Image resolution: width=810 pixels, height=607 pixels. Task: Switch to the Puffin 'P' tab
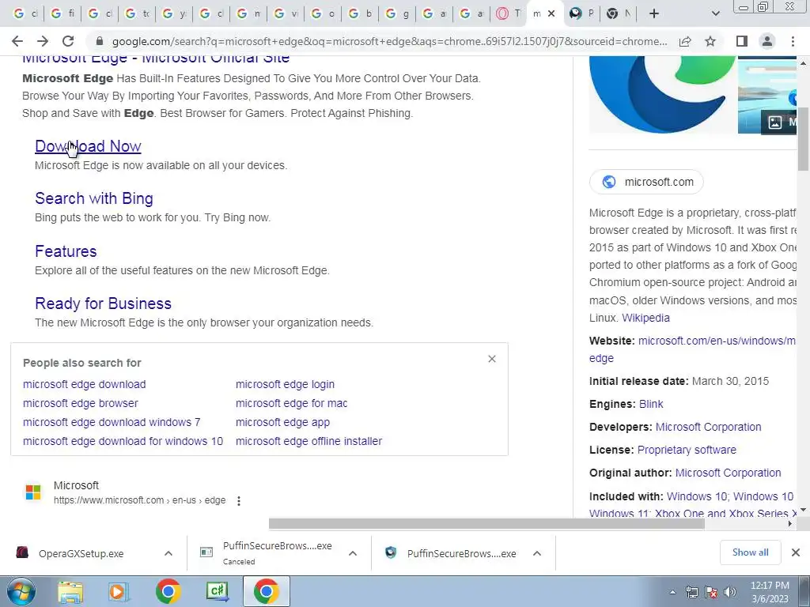[x=581, y=14]
